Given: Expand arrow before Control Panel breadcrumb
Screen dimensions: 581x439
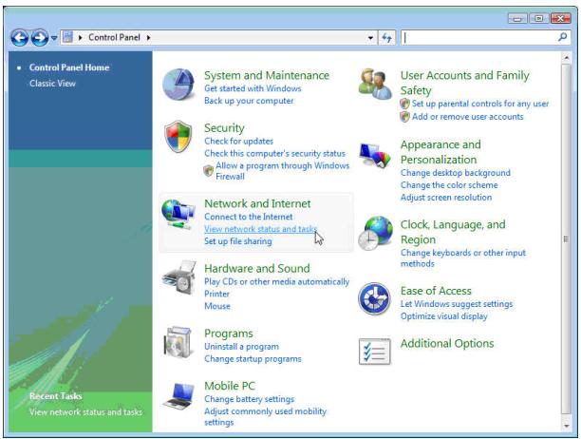Looking at the screenshot, I should [80, 37].
